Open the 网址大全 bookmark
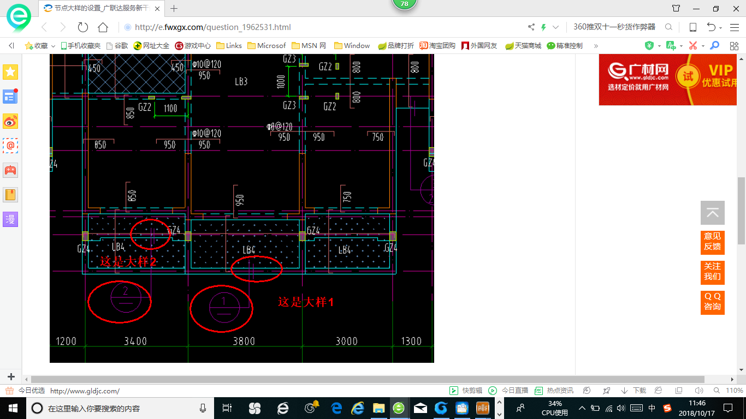Image resolution: width=746 pixels, height=419 pixels. (151, 46)
